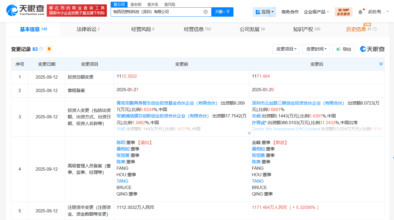The image size is (394, 220).
Task: Open the 宋昶 person profile link
Action: [255, 116]
